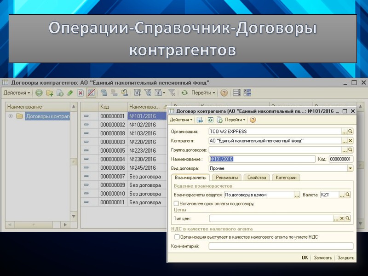Click the magnifier icon for Тип цен
The width and height of the screenshot is (368, 276).
click(x=348, y=219)
